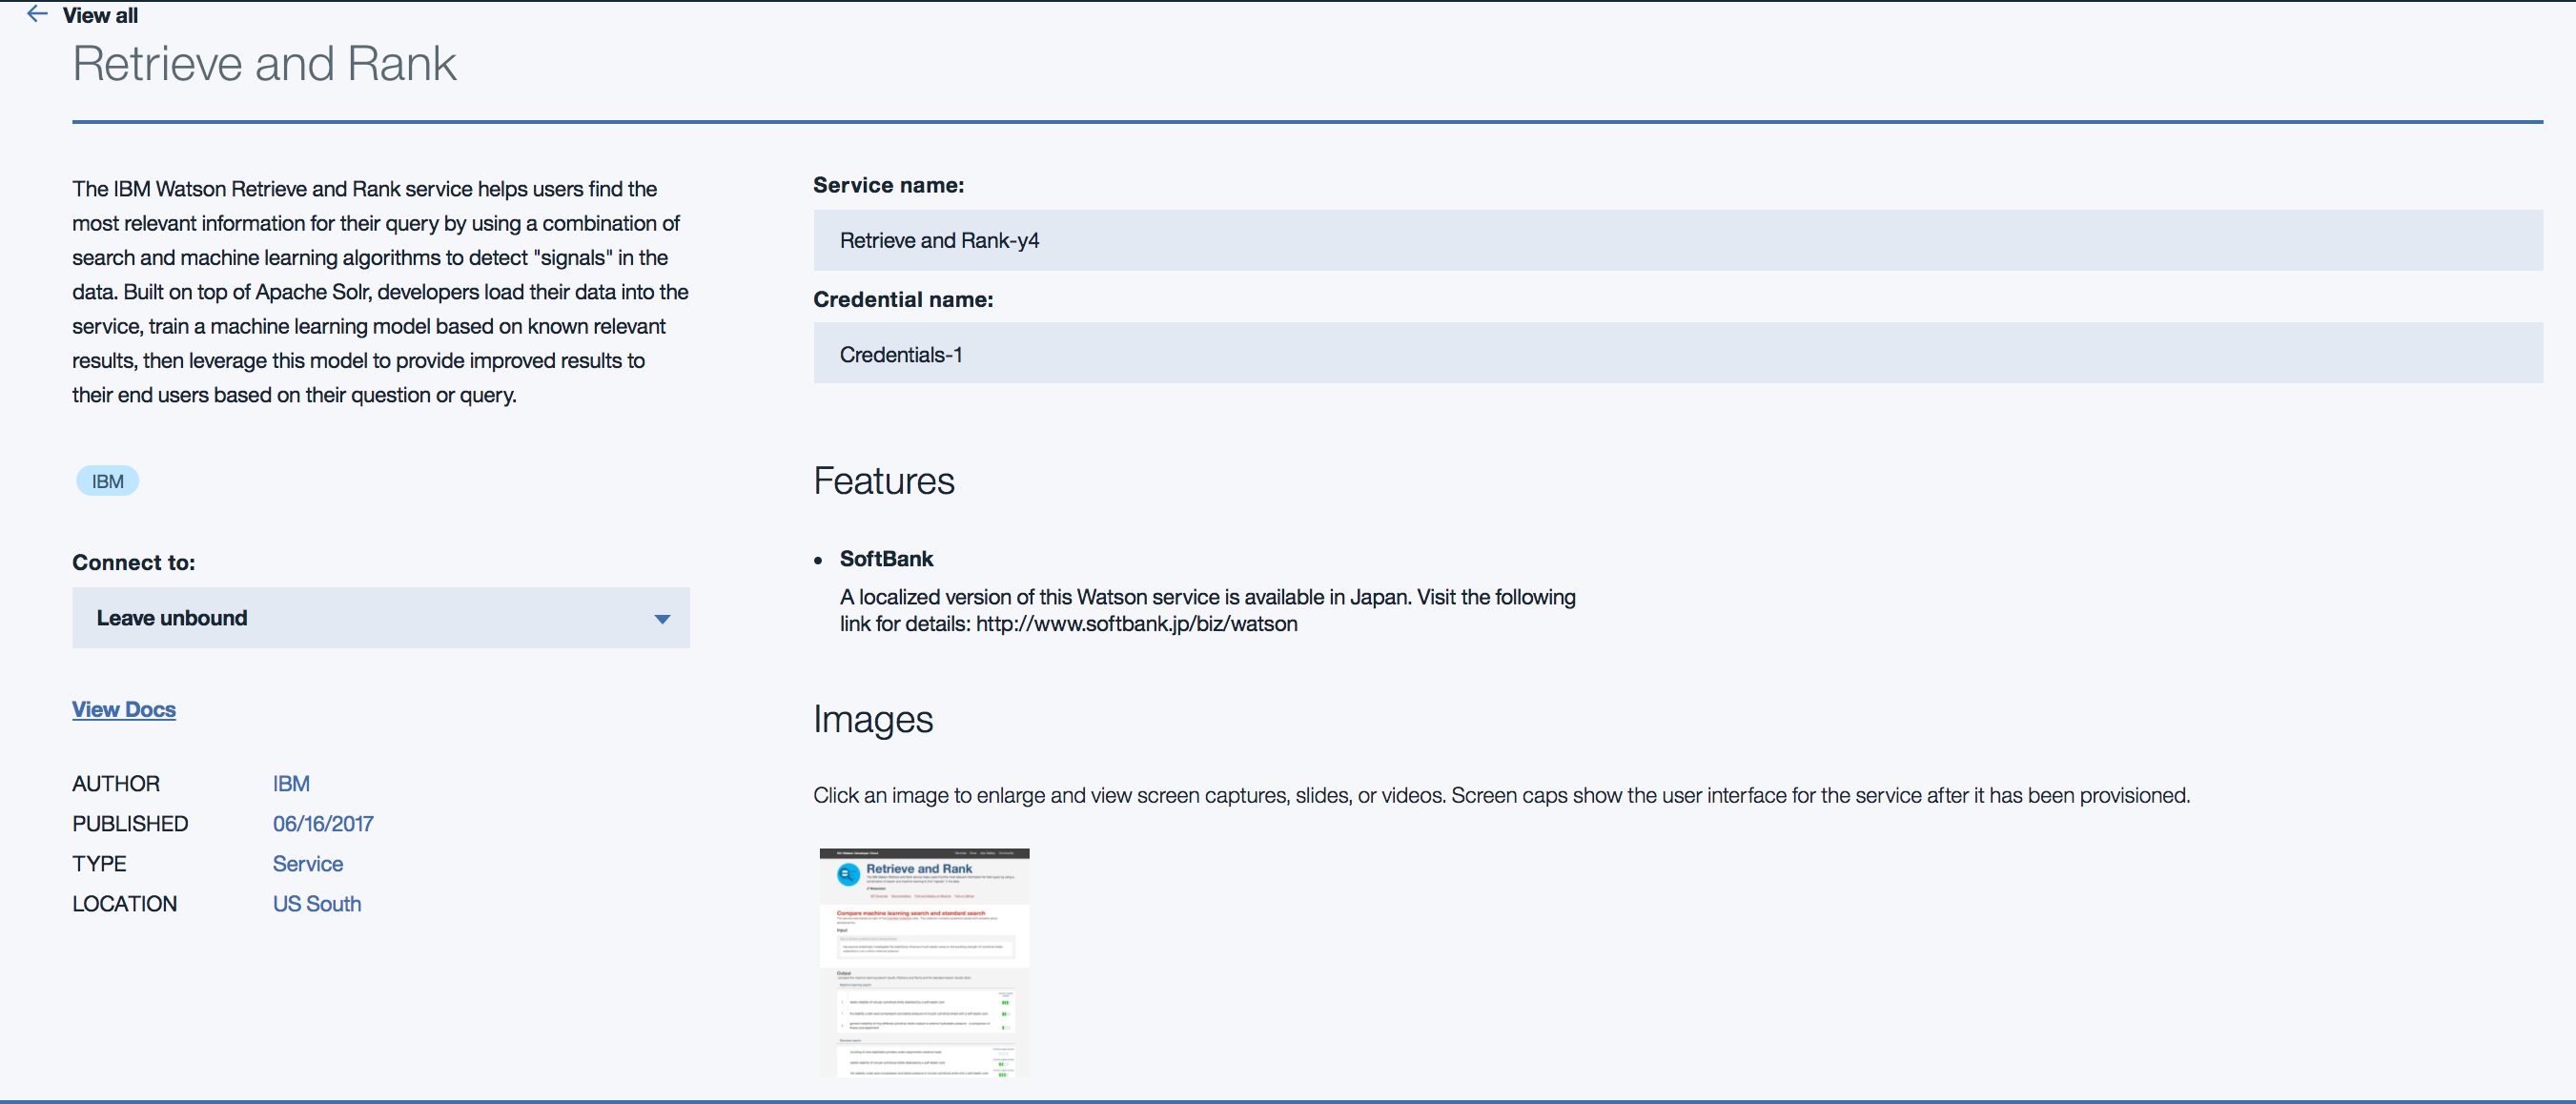Open the View Docs link
Screen dimensions: 2576x1104
point(124,709)
